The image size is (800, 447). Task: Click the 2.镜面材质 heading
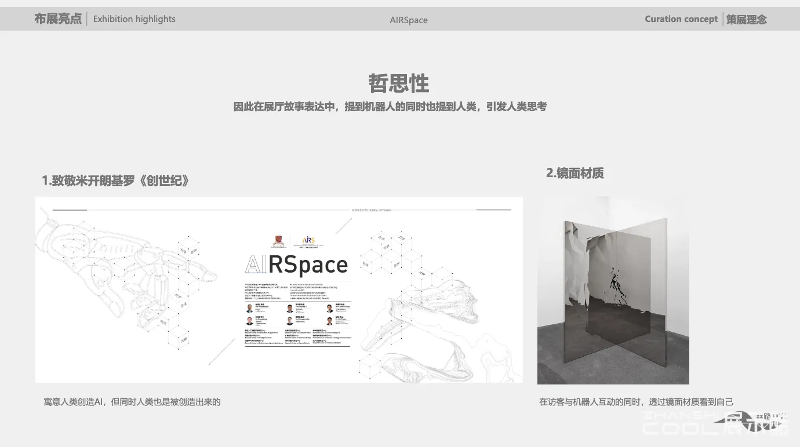click(x=574, y=173)
